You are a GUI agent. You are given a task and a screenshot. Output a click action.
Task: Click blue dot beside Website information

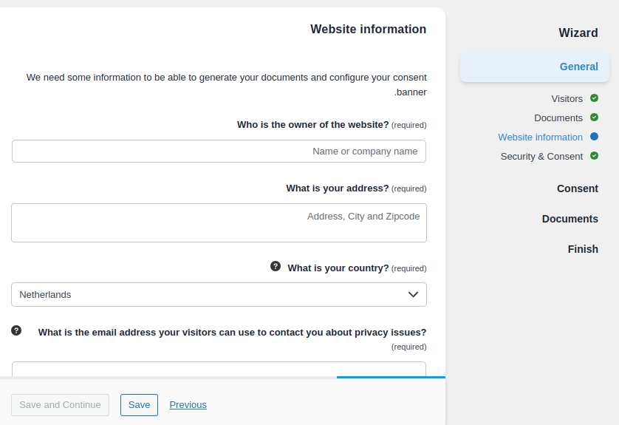pyautogui.click(x=594, y=137)
